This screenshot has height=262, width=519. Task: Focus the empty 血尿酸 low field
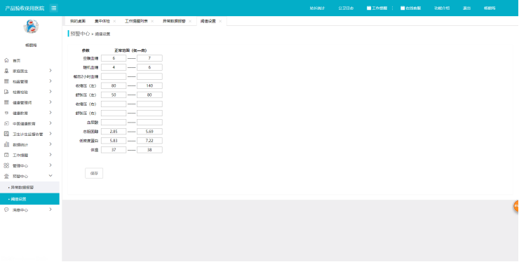(114, 123)
